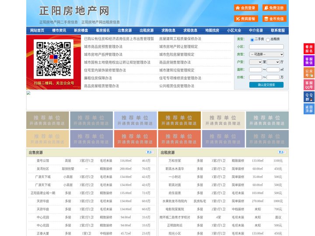The image size is (315, 236).
Task: Open 新房楼盘 navigation tab
Action: coord(81,31)
